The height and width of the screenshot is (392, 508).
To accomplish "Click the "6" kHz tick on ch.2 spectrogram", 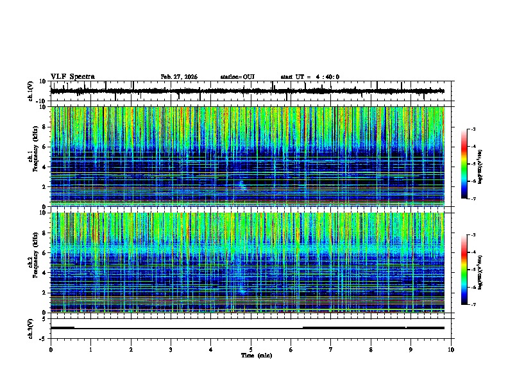I will click(44, 253).
